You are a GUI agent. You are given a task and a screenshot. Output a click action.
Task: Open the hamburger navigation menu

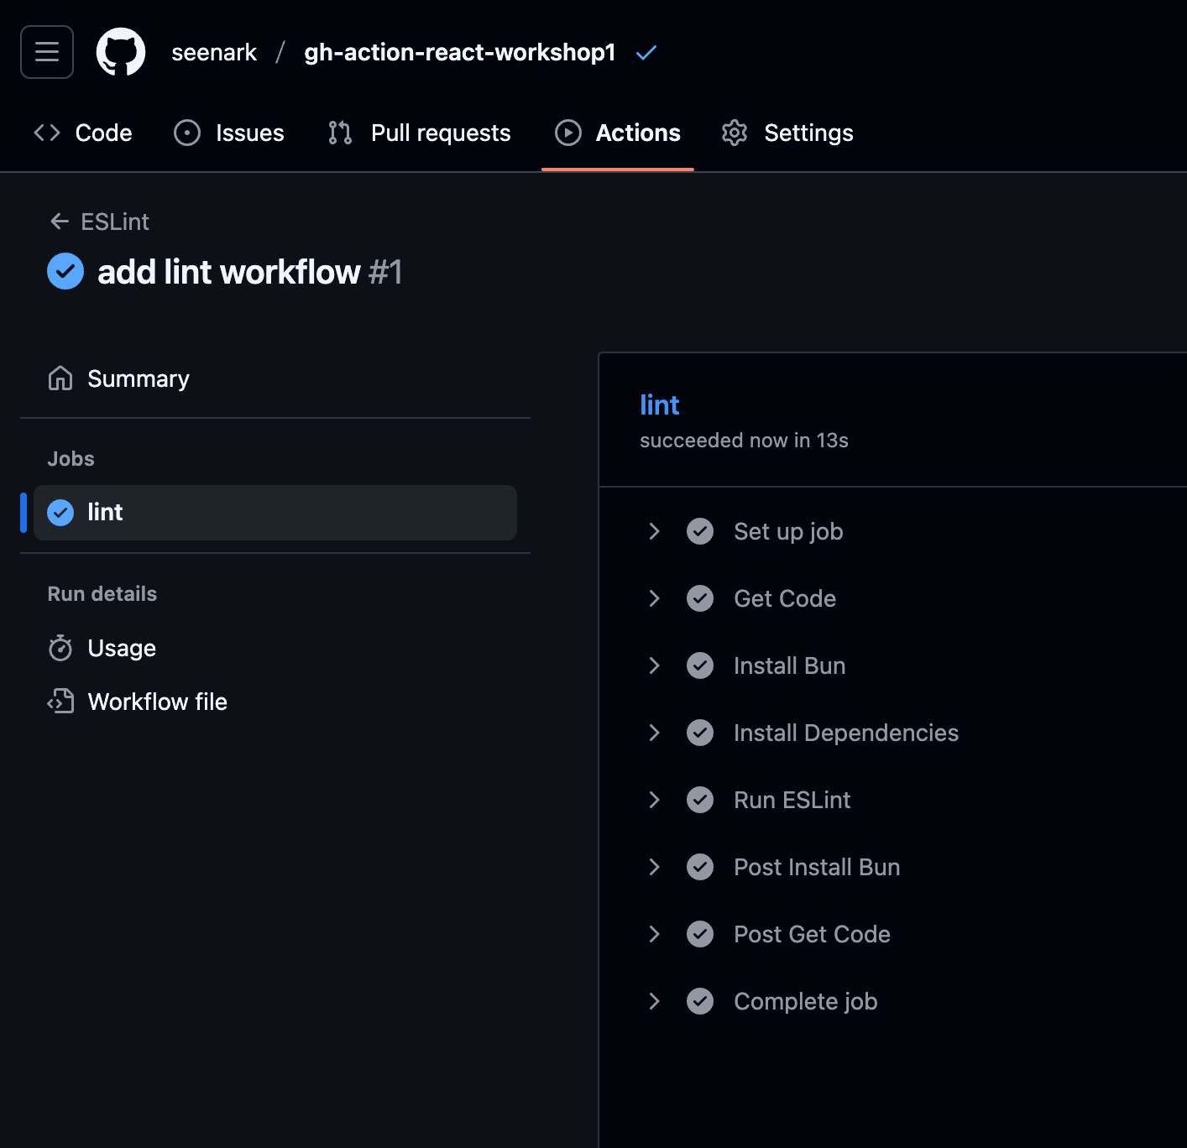click(47, 52)
